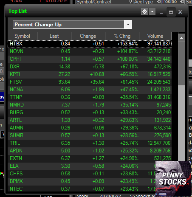Select the FTSV symbol

[16, 82]
